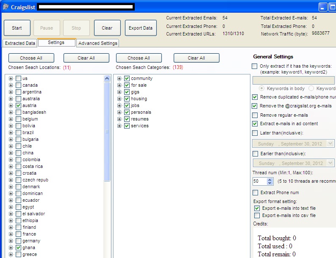The height and width of the screenshot is (258, 336).
Task: Click Choose All for search categories
Action: (x=139, y=58)
